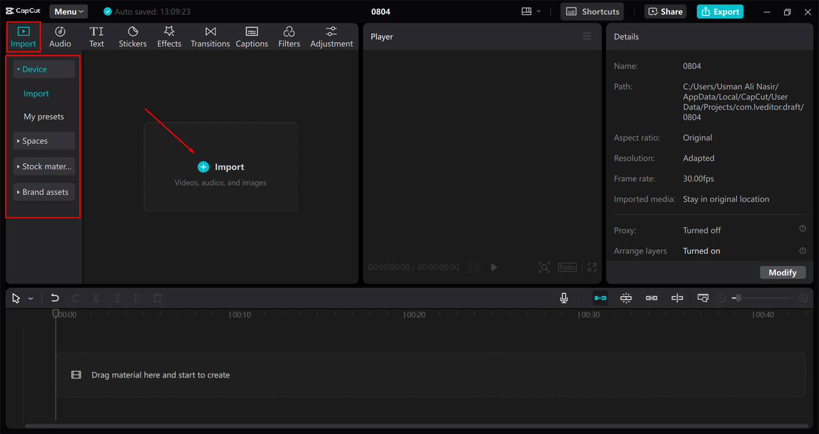Expand the Brand assets section

pyautogui.click(x=44, y=192)
